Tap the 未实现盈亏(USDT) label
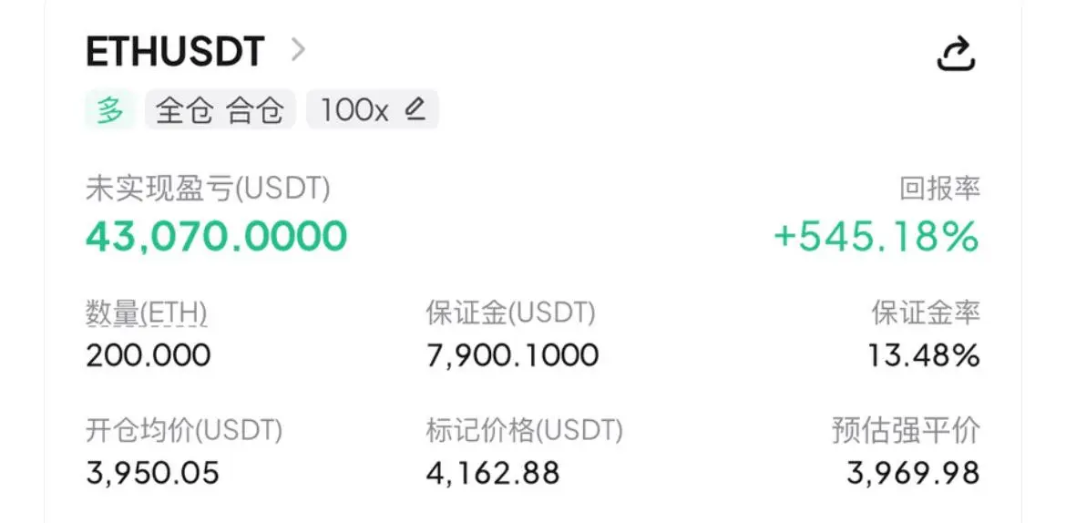This screenshot has height=523, width=1066. (x=208, y=190)
